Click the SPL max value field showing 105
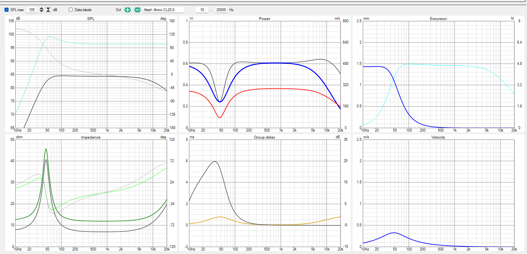Viewport: 527px width, 254px height. (x=32, y=10)
